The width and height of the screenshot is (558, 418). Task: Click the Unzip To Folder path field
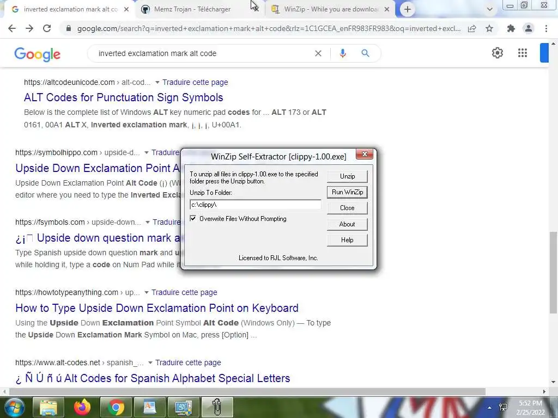[x=256, y=205]
